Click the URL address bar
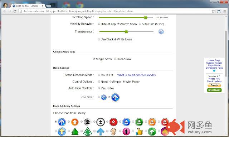Viewport: 229px width, 143px height. [x=107, y=11]
